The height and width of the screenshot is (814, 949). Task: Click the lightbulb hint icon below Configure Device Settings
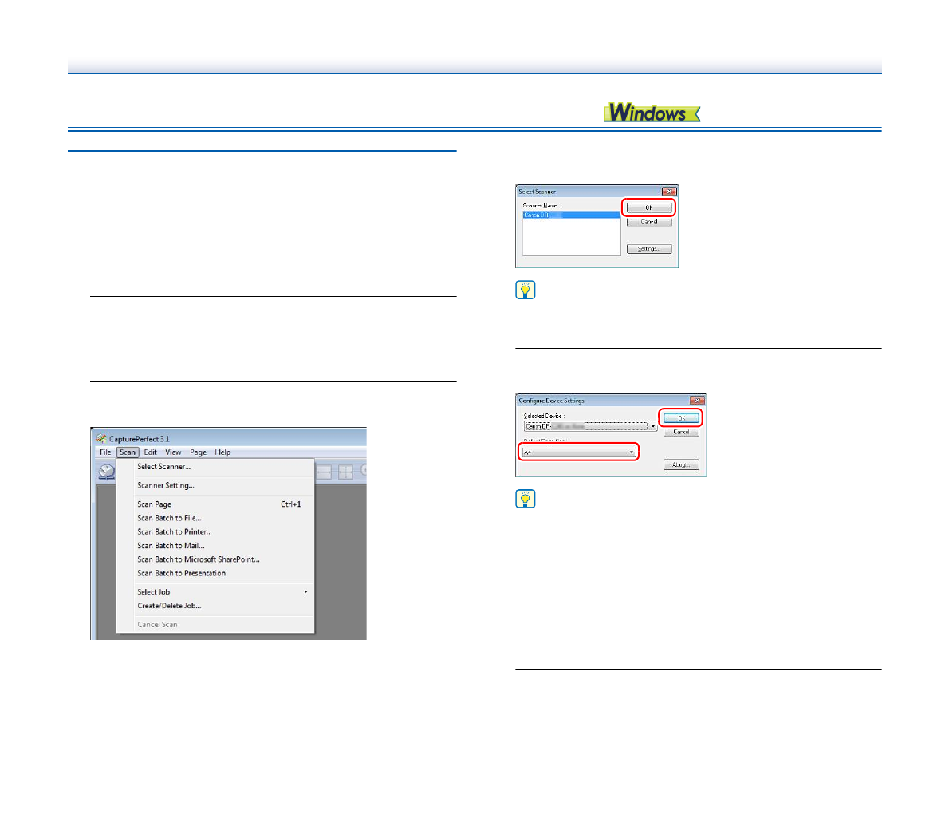point(526,500)
